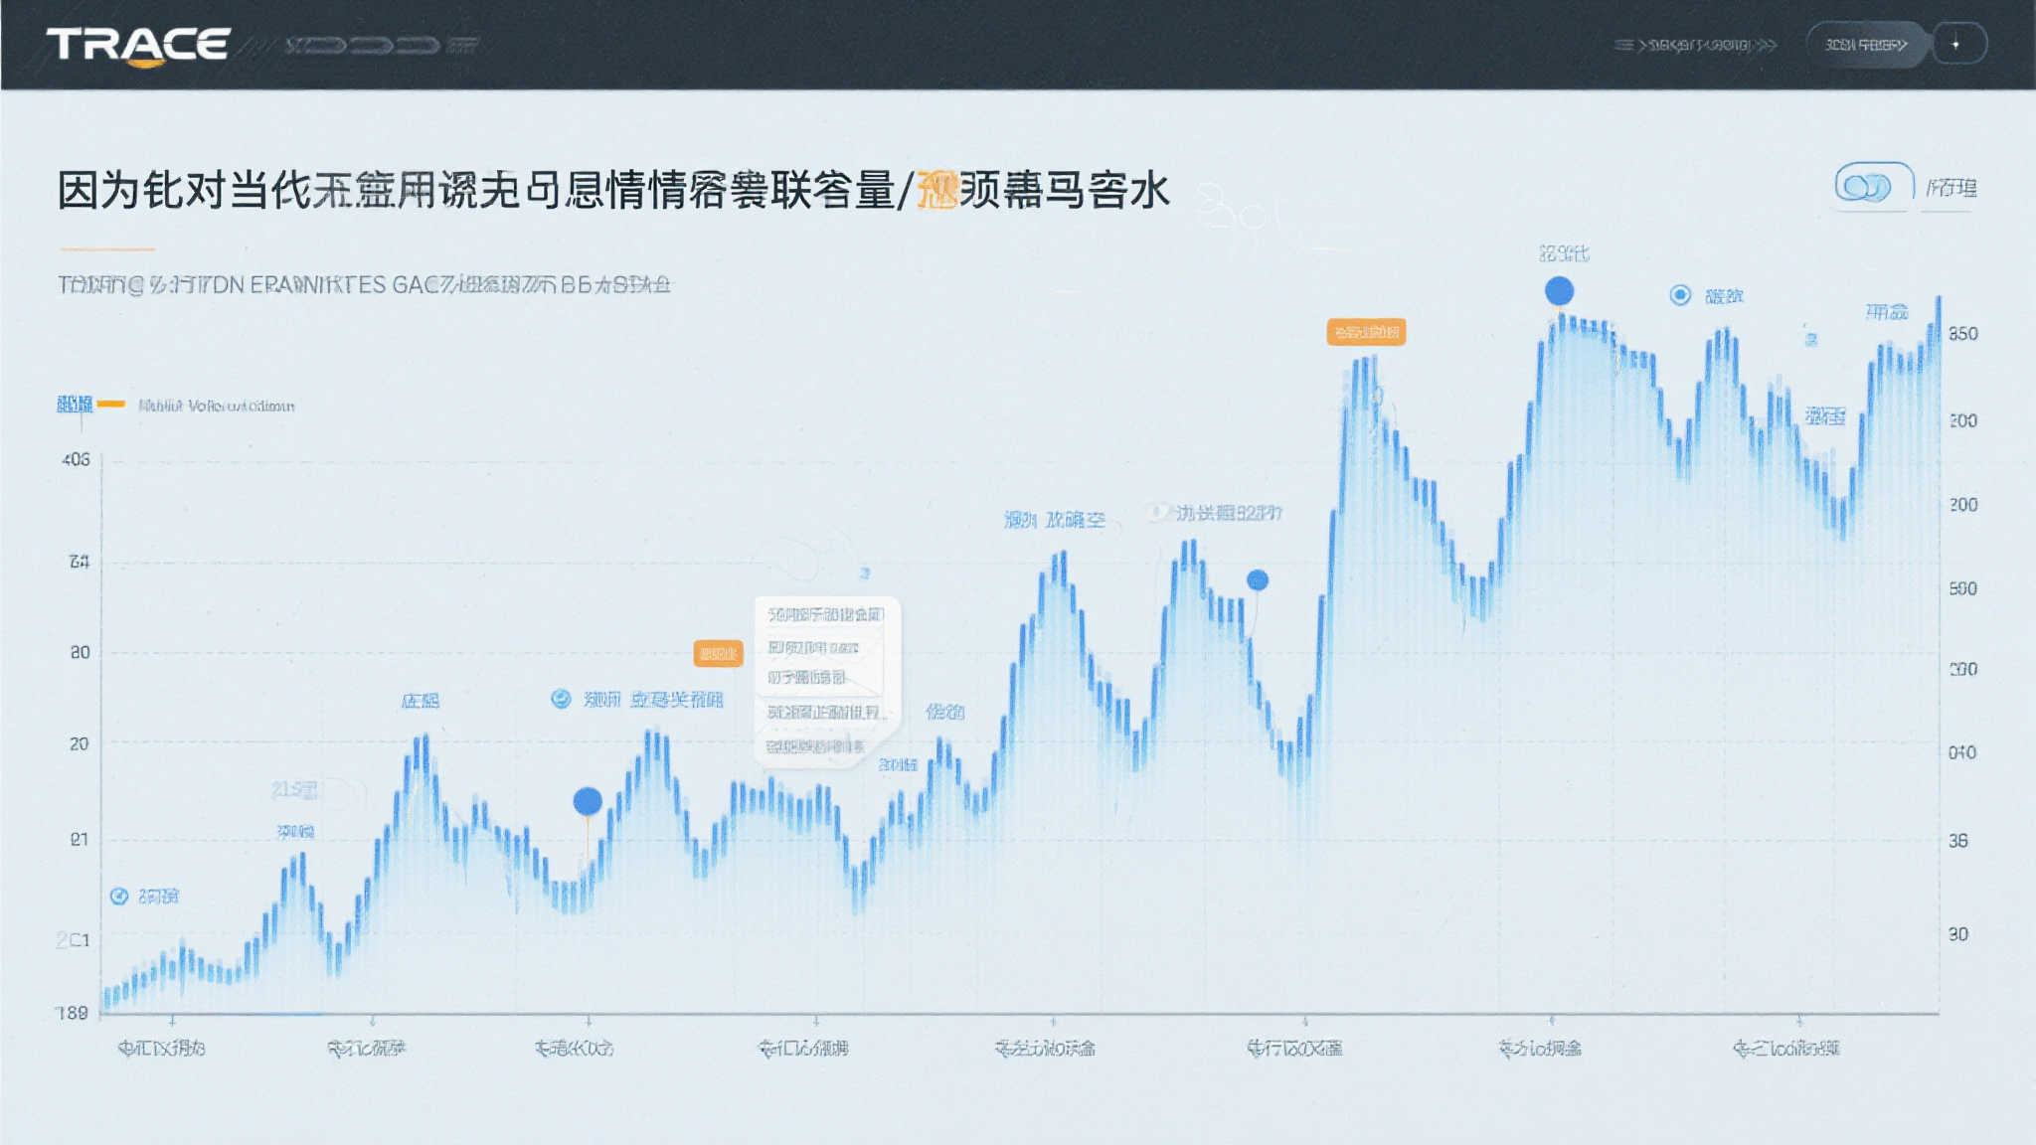The width and height of the screenshot is (2036, 1145).
Task: Click the TRACE logo in the header
Action: 139,42
